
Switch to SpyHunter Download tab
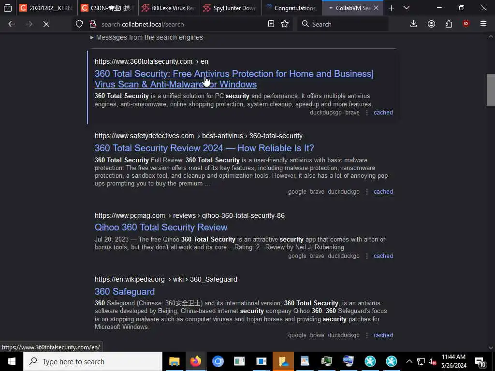[x=230, y=8]
